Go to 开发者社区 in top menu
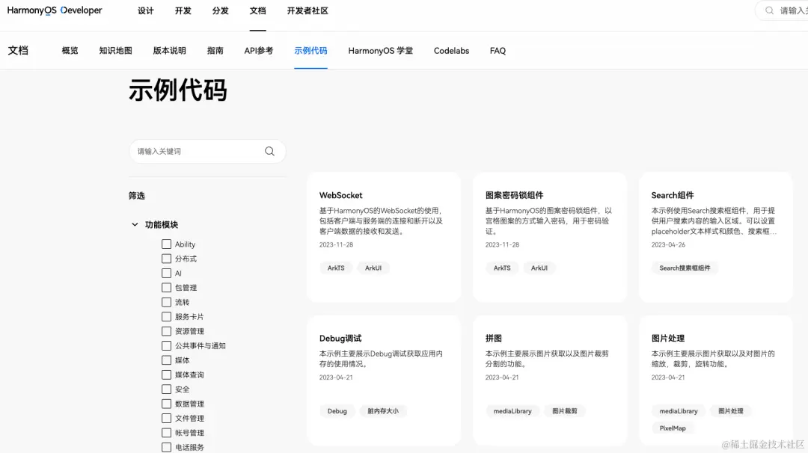808x453 pixels. click(x=307, y=10)
